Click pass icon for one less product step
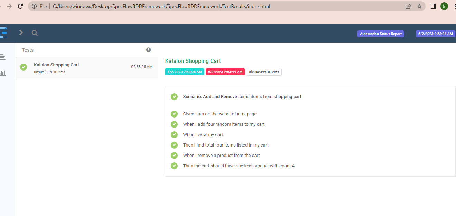Viewport: 456px width, 216px height. click(174, 166)
